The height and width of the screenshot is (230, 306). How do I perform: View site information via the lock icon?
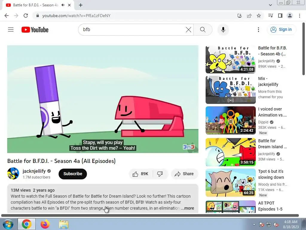(38, 16)
